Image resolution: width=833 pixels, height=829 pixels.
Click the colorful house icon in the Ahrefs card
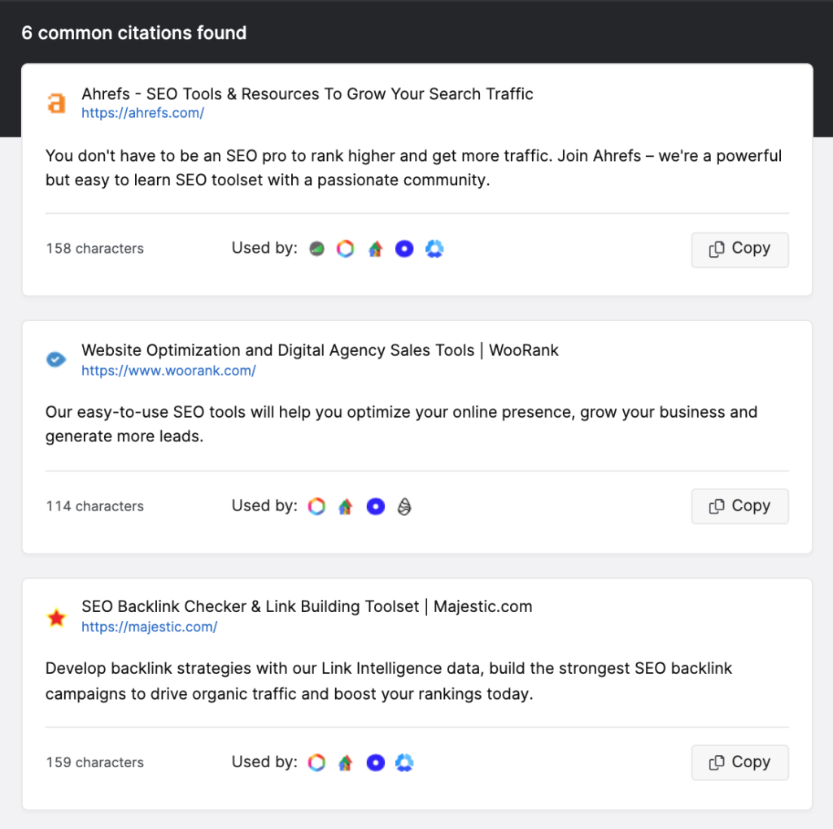pos(376,249)
